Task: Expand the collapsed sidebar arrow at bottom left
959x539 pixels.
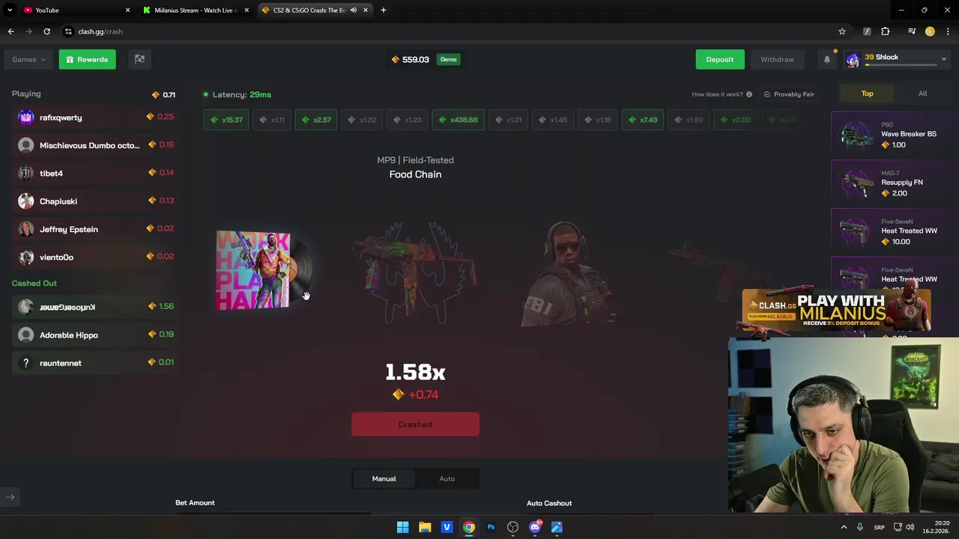Action: point(10,496)
